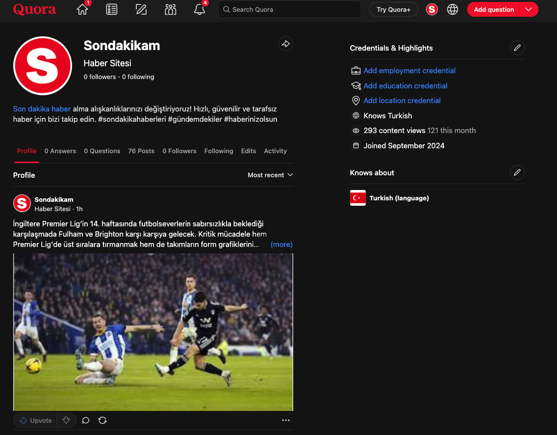Image resolution: width=557 pixels, height=435 pixels.
Task: Open comments on the Premier Lig post
Action: [x=86, y=420]
